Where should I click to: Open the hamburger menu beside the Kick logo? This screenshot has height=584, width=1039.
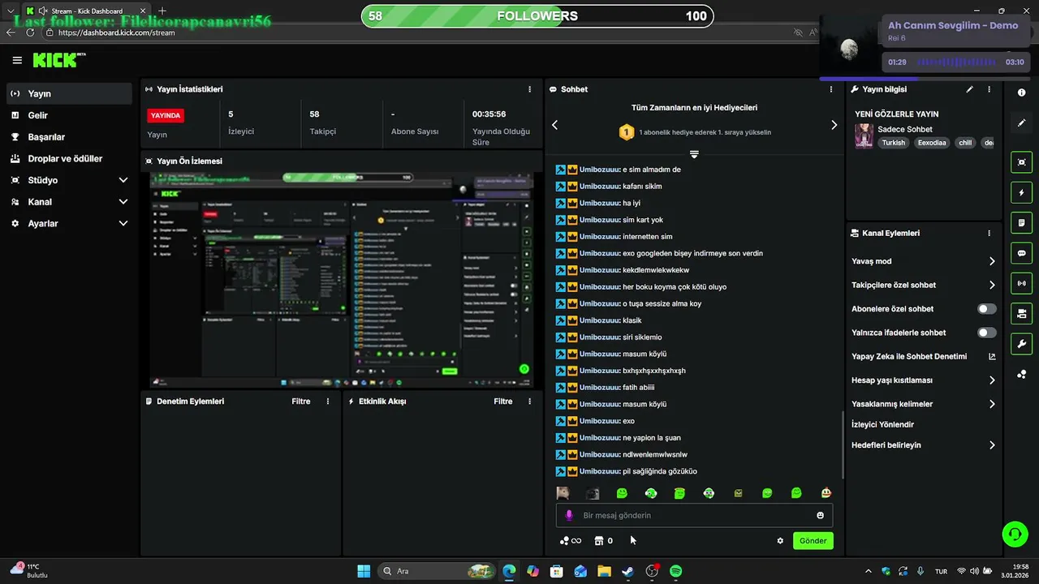pos(17,60)
